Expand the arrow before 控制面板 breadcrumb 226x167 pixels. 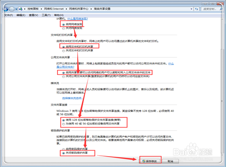pyautogui.click(x=25, y=9)
